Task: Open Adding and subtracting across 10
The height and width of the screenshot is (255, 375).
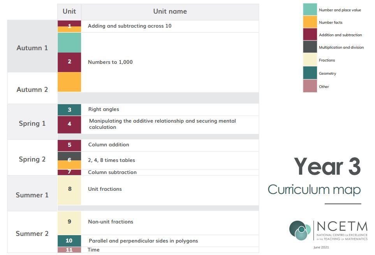Action: point(130,26)
